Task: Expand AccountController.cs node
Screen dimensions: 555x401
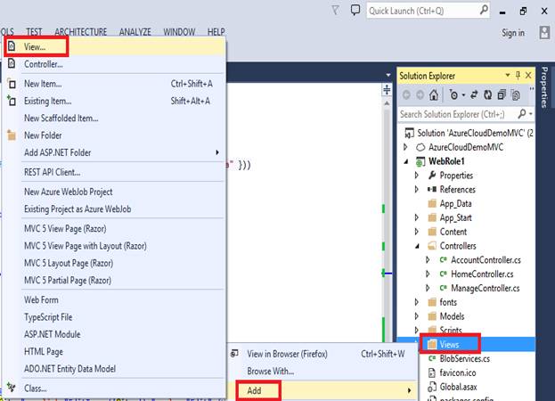Action: coord(428,260)
